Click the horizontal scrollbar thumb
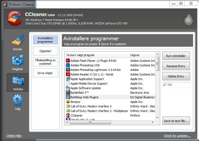The height and width of the screenshot is (141, 199). (90, 122)
